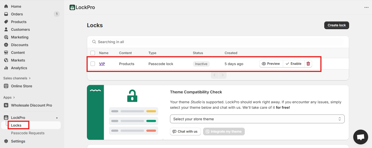This screenshot has height=148, width=372.
Task: Pin LockPro app in sidebar
Action: (x=57, y=118)
